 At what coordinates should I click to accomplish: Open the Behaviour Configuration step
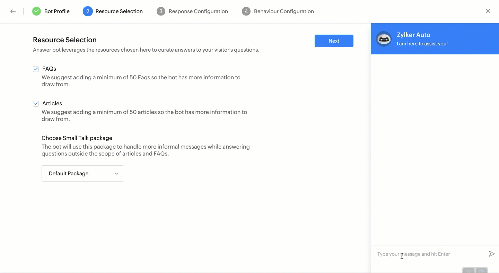pos(284,11)
